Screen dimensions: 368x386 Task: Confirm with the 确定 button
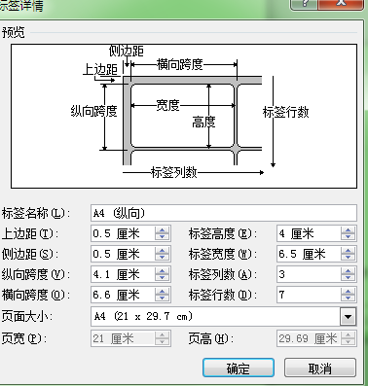click(x=239, y=368)
